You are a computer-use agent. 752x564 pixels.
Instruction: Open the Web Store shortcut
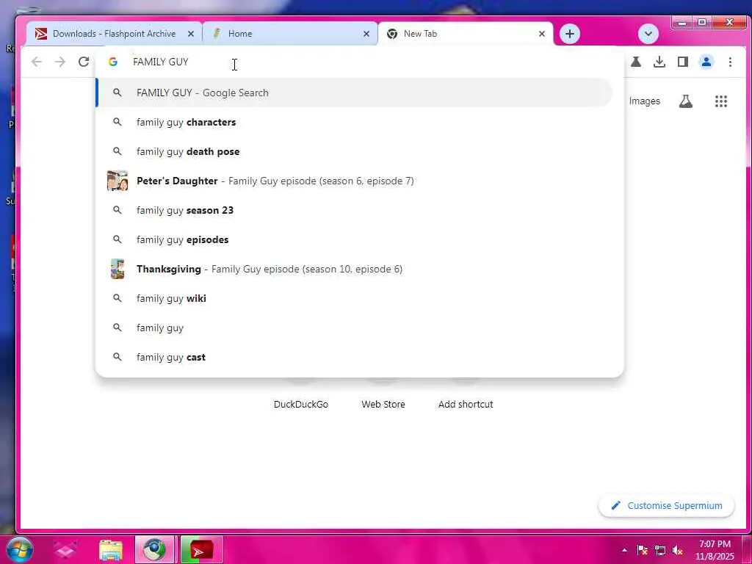(x=383, y=405)
